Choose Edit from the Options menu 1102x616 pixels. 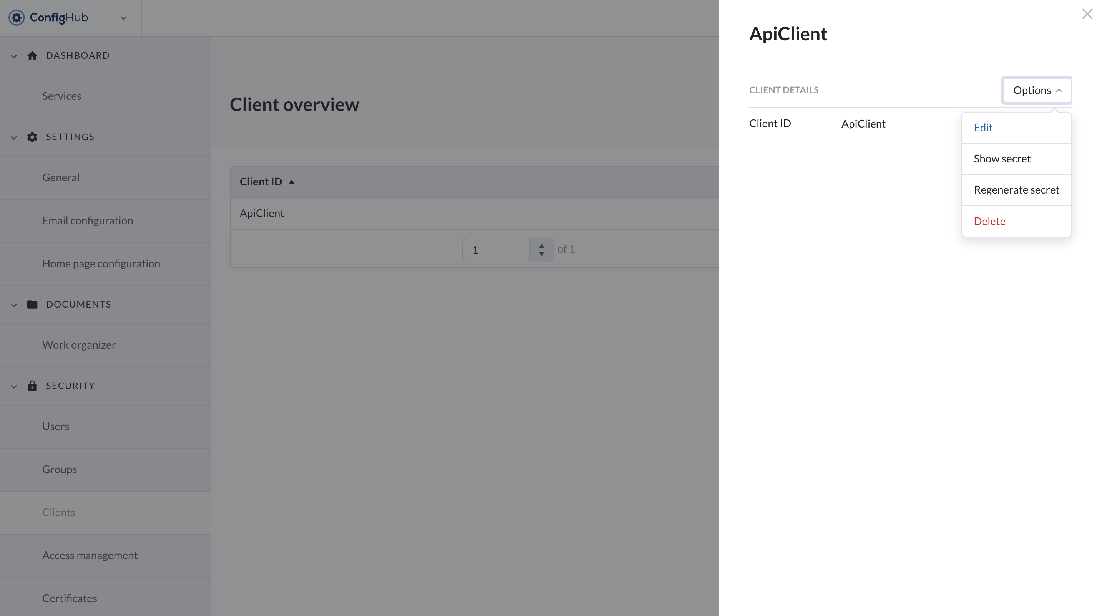pyautogui.click(x=983, y=128)
